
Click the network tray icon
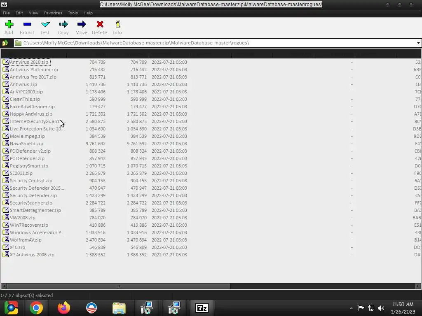[x=371, y=308]
